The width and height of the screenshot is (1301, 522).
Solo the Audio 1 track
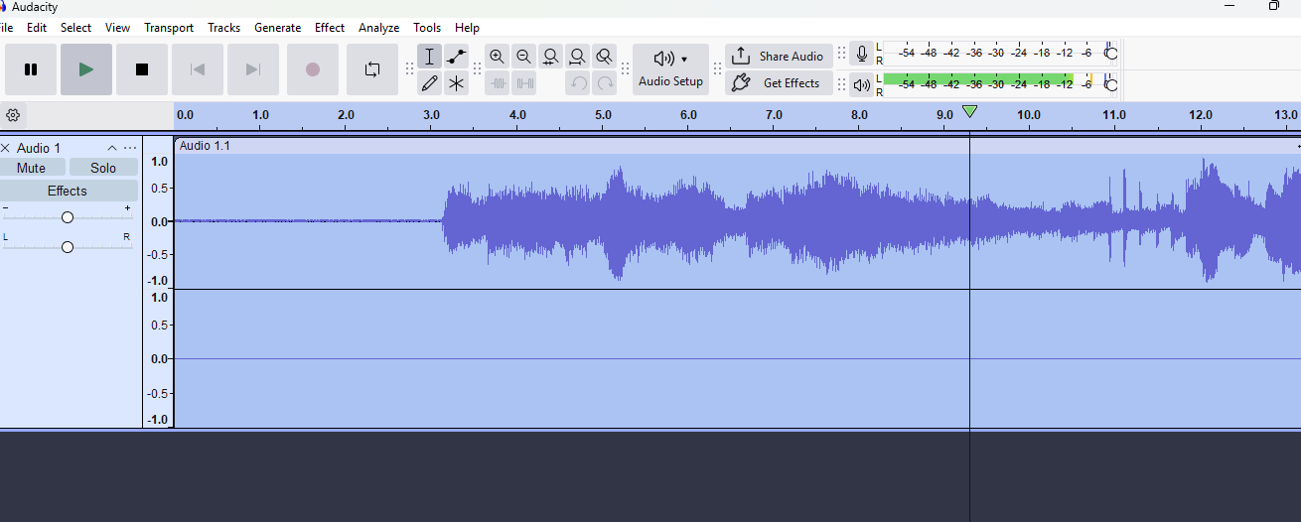click(x=103, y=168)
